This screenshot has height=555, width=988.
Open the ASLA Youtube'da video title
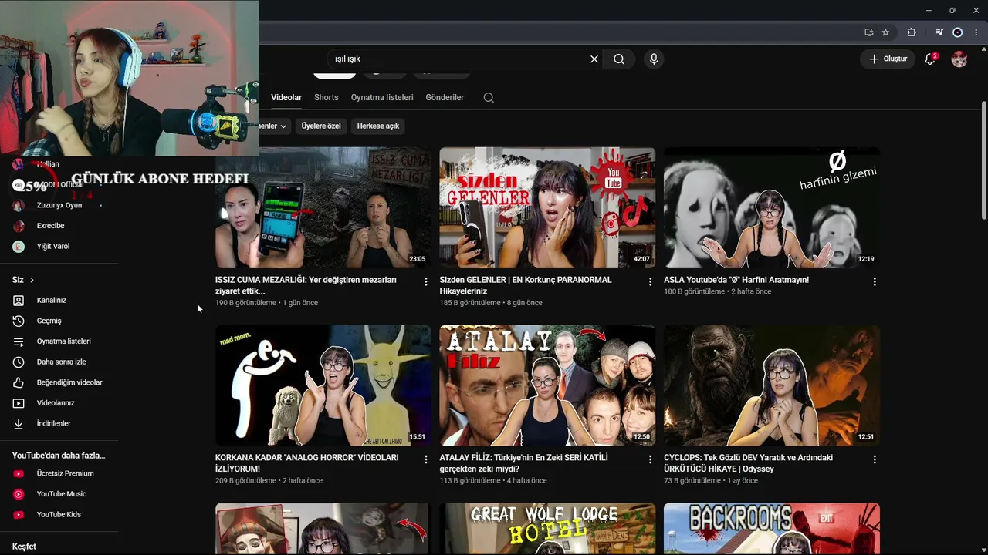click(x=736, y=280)
